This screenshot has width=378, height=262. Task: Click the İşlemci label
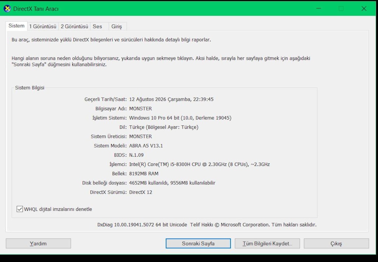coord(118,164)
